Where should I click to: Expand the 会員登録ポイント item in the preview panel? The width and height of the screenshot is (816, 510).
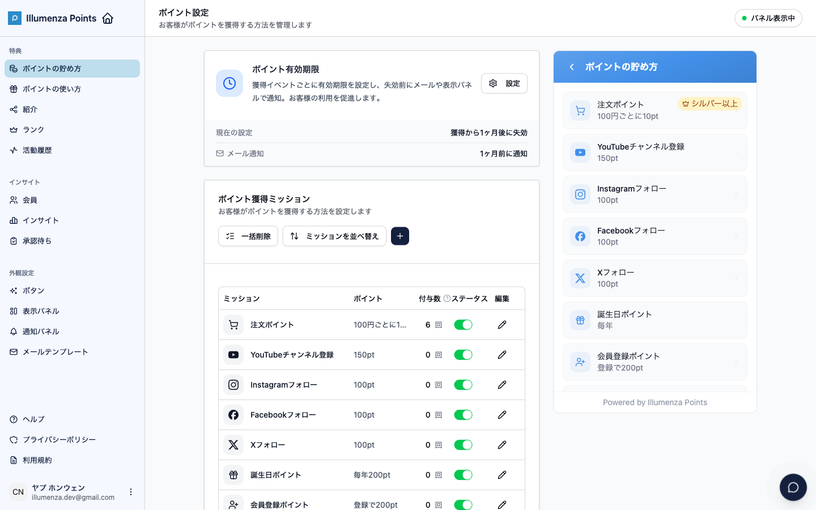tap(654, 362)
